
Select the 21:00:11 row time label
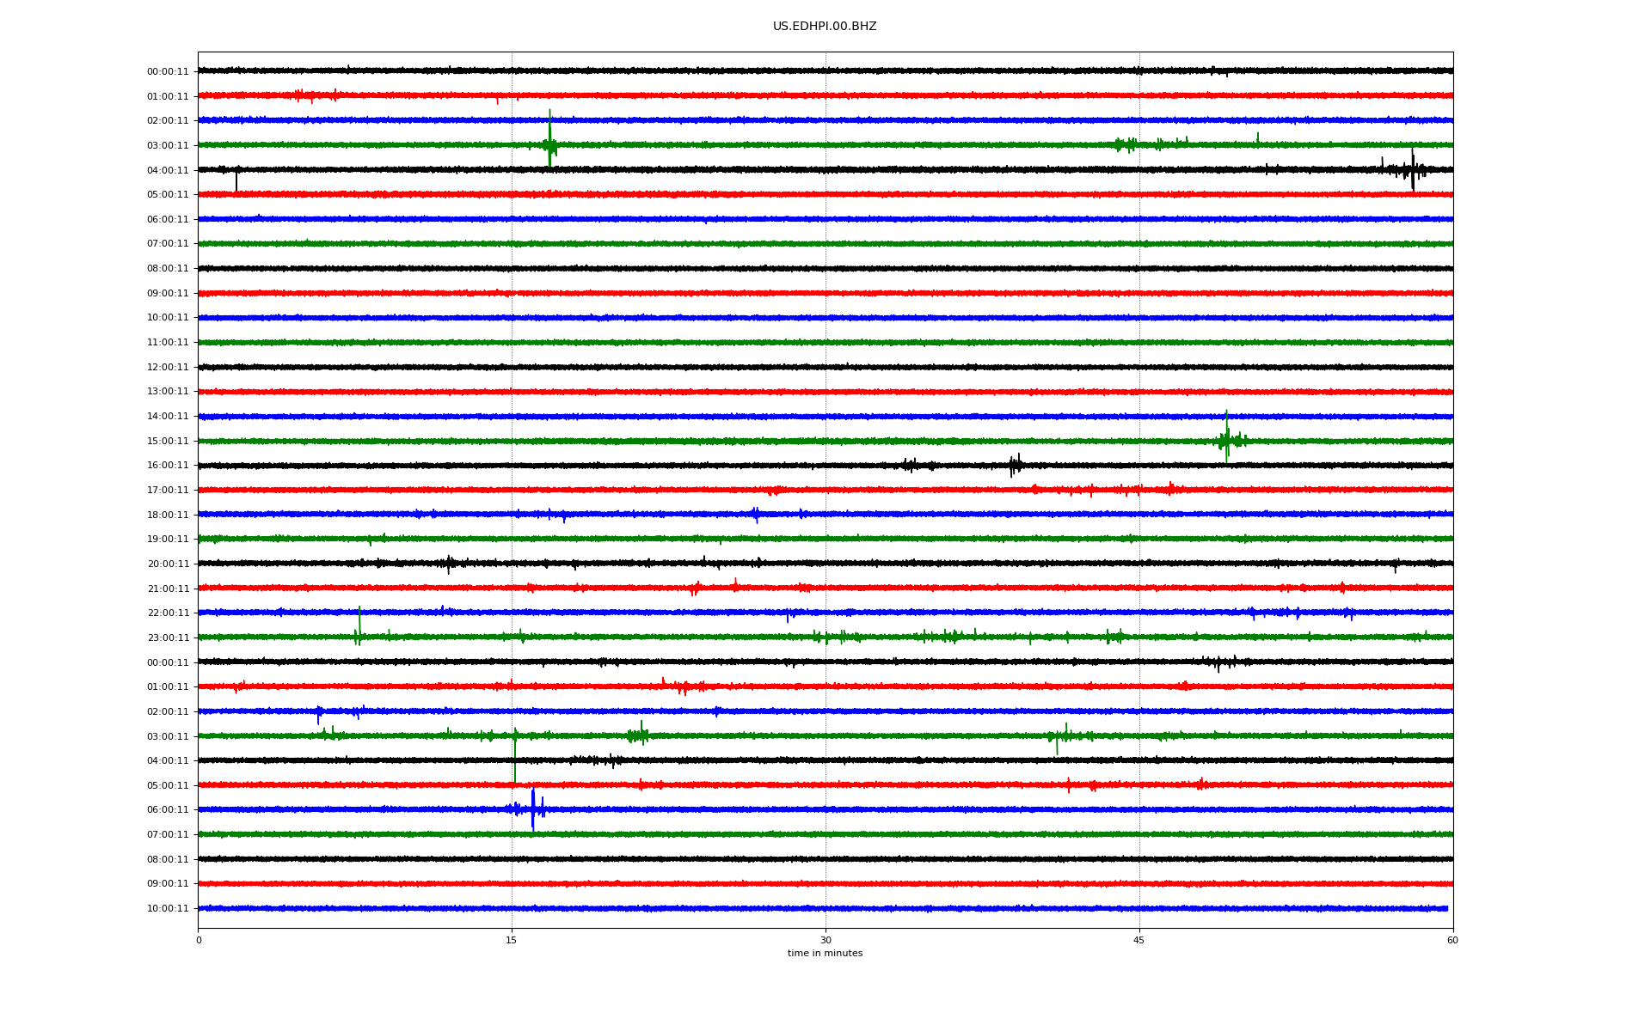tap(168, 589)
